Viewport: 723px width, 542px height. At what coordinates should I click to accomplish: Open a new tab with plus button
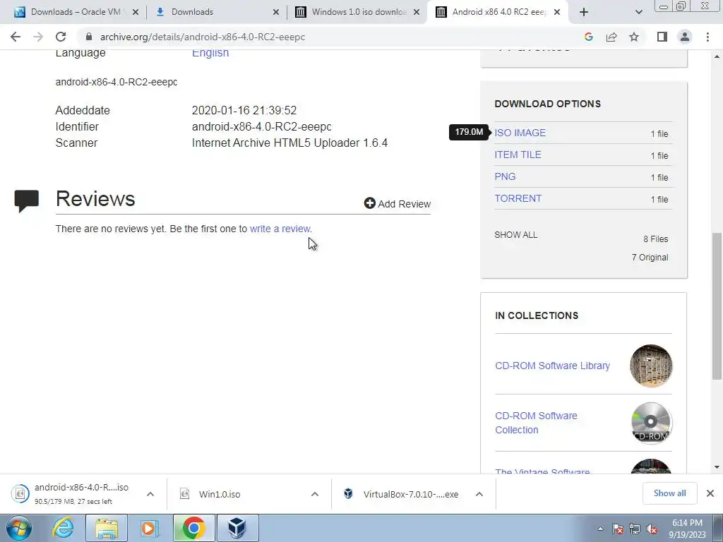point(584,12)
